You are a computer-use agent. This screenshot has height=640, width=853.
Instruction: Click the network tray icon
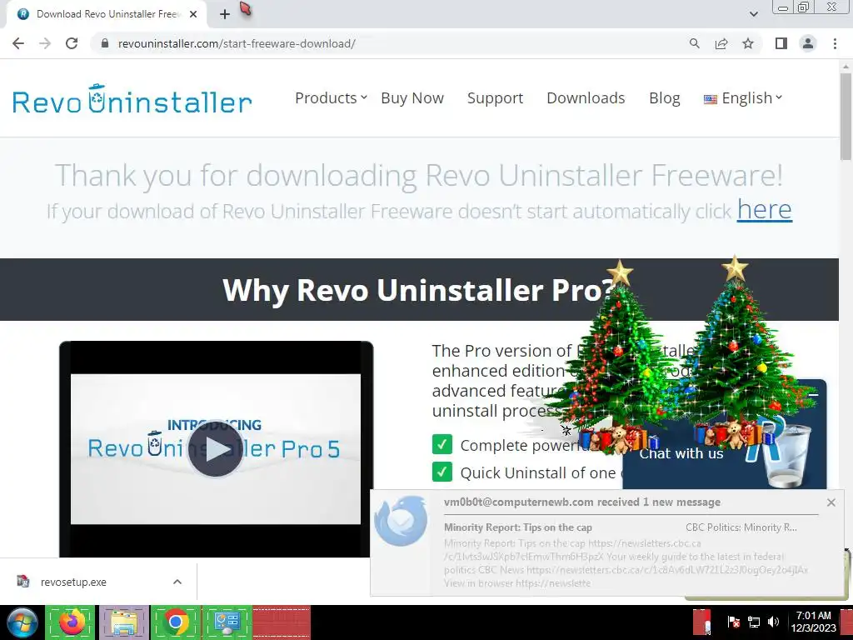[753, 622]
